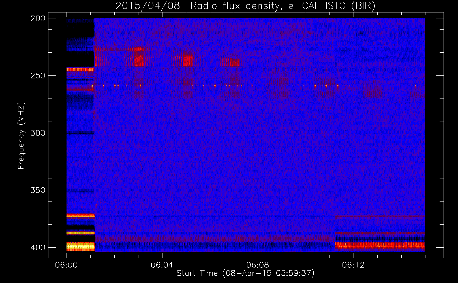458x283 pixels.
Task: Click the 300 frequency tick label
Action: [38, 133]
